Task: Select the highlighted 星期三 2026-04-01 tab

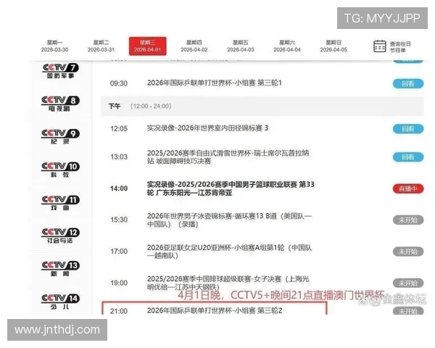Action: (x=148, y=46)
